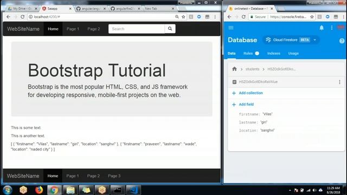Select the Firestore Data tab
This screenshot has width=347, height=195.
tap(232, 53)
